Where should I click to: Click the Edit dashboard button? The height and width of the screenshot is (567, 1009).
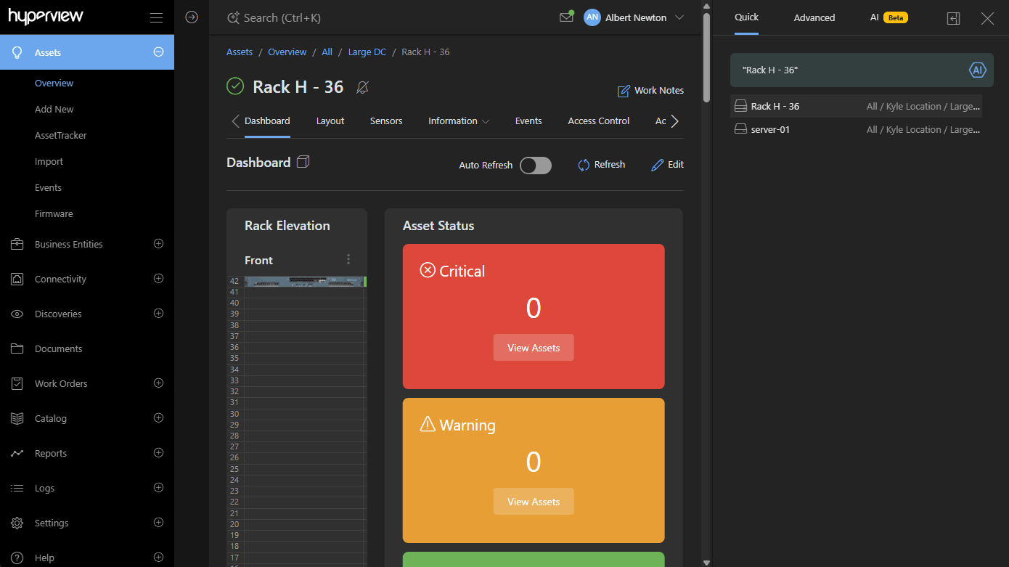[x=667, y=165]
